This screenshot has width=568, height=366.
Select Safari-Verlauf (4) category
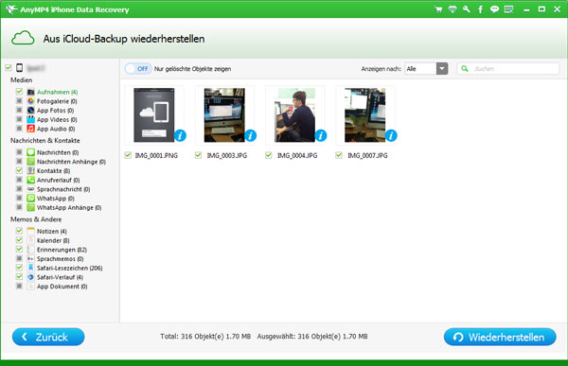60,277
